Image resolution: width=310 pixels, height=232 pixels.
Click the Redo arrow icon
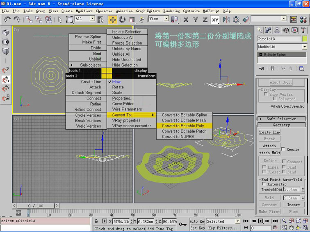(x=17, y=20)
